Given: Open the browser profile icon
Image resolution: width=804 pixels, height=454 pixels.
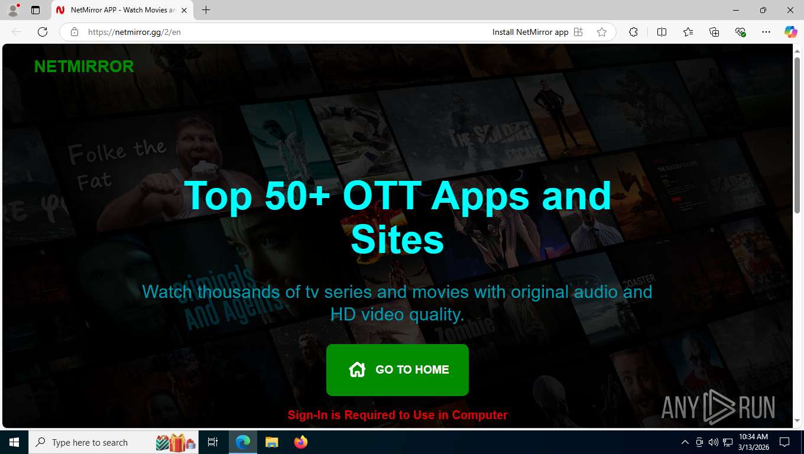Looking at the screenshot, I should pyautogui.click(x=13, y=10).
